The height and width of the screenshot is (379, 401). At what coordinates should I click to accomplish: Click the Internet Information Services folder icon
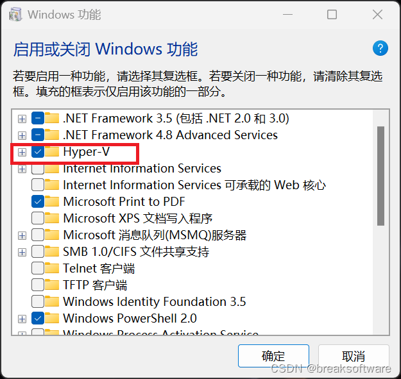tap(53, 169)
